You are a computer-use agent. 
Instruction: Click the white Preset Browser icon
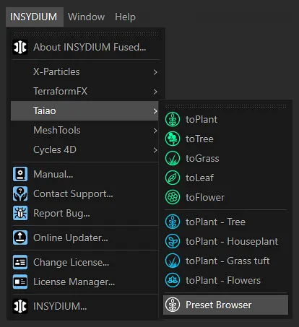tap(173, 305)
